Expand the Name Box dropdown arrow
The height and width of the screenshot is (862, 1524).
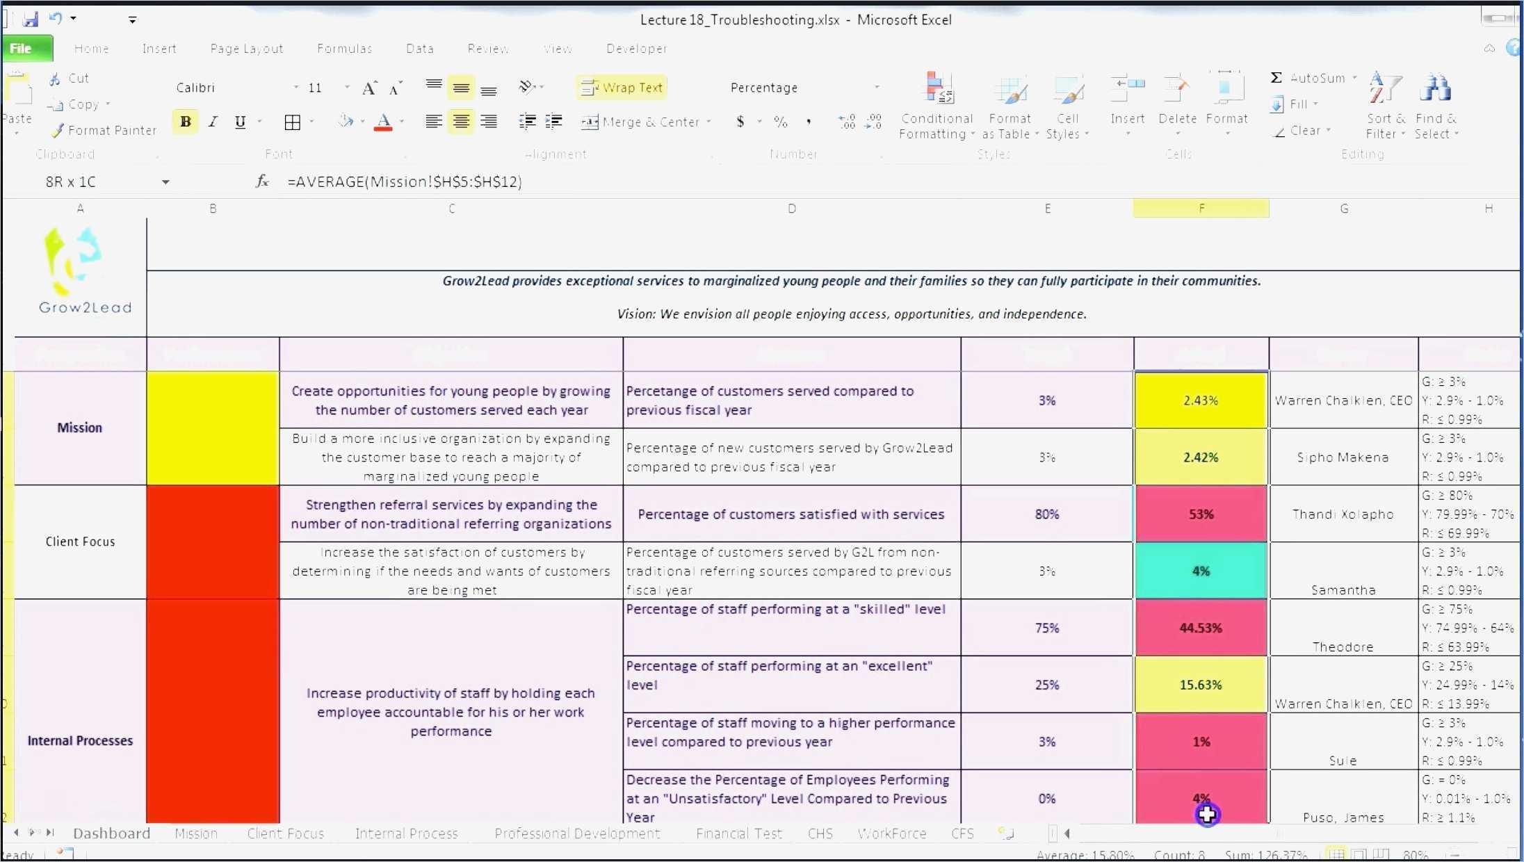point(165,182)
